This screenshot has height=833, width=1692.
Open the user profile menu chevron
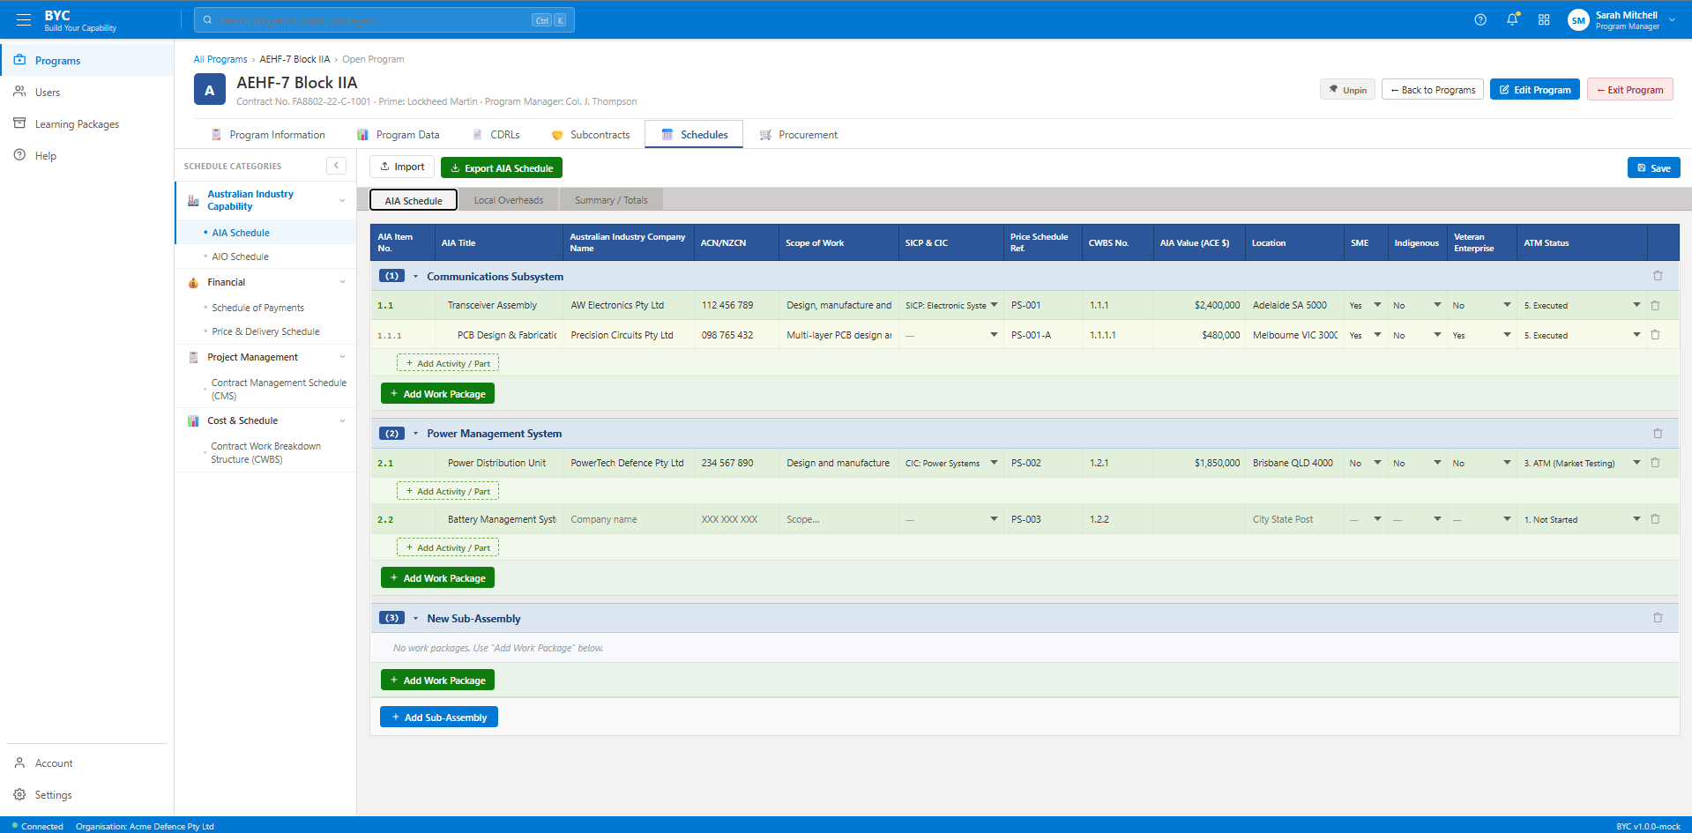(x=1672, y=20)
